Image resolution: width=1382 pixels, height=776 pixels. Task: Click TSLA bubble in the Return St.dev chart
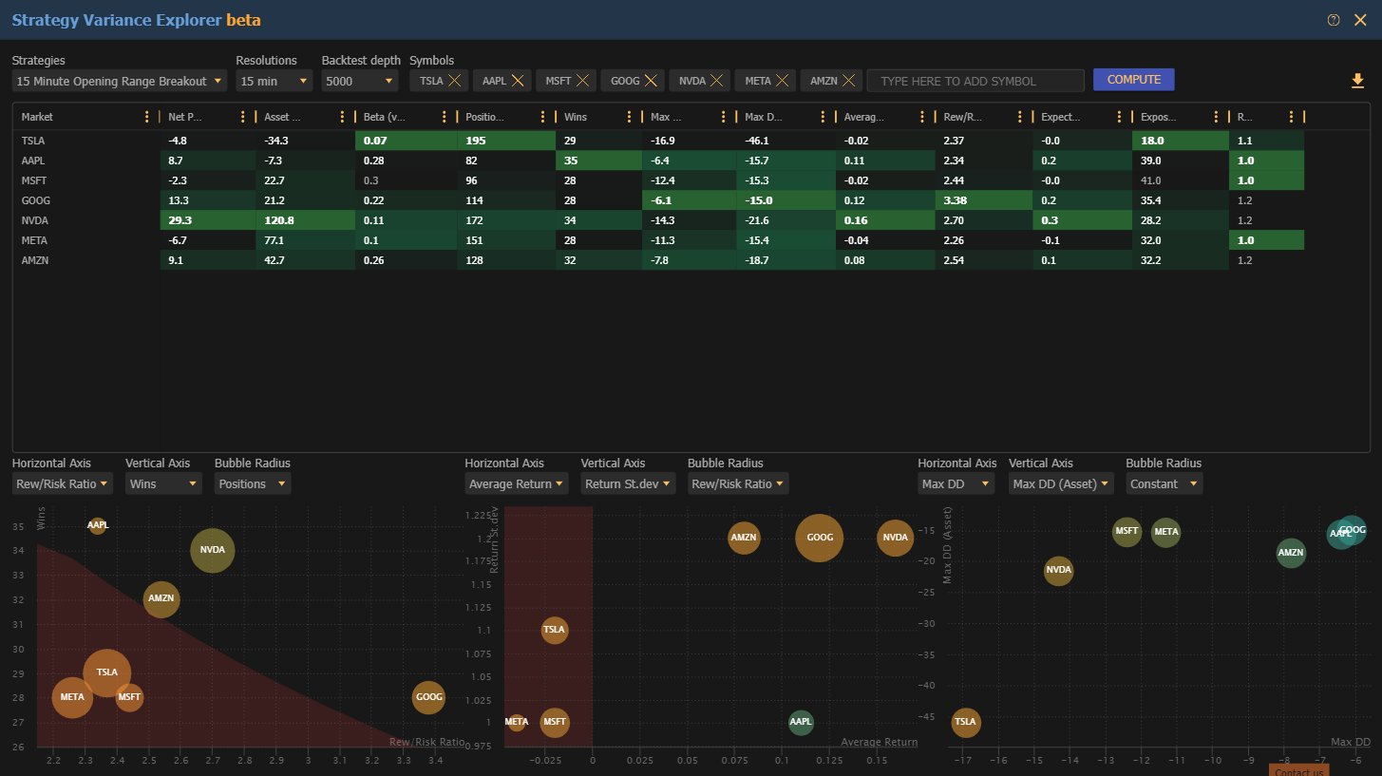pos(554,630)
